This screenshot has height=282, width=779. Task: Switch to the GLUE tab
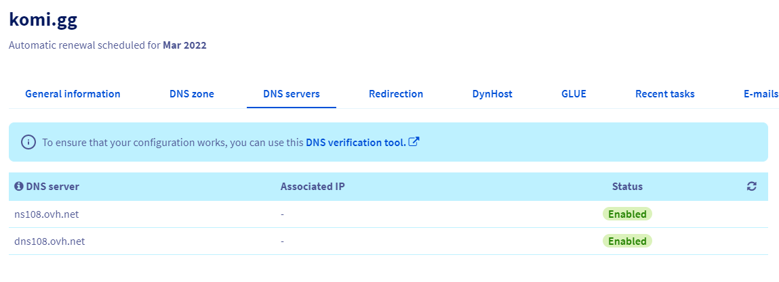[574, 94]
